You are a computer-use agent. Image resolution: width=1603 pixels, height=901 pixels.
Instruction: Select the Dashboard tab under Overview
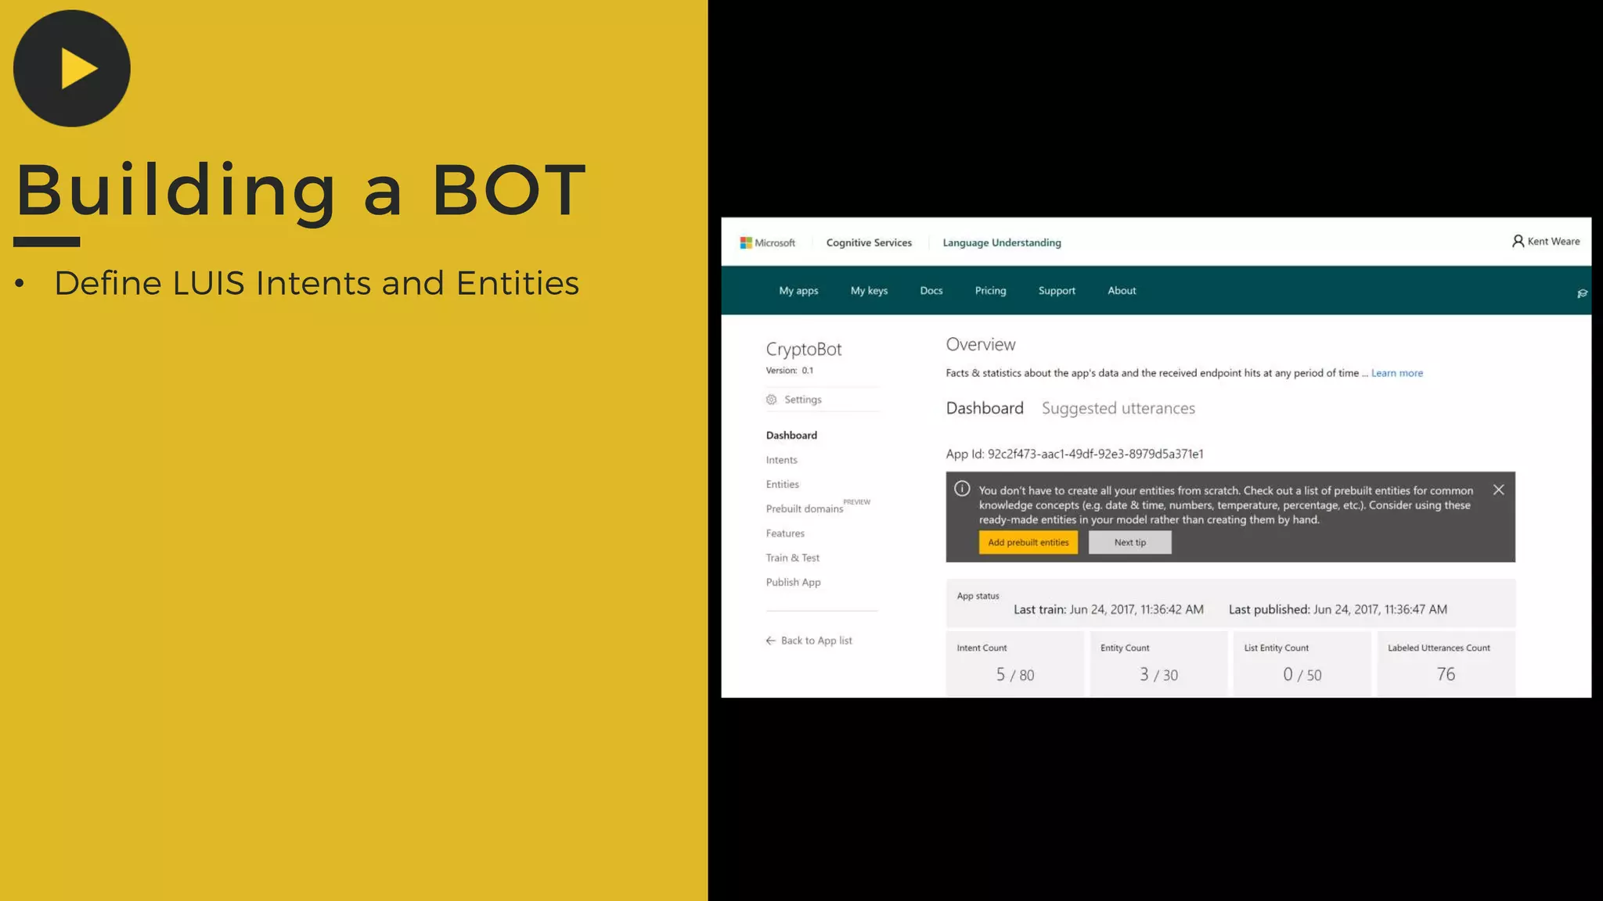[x=984, y=408]
